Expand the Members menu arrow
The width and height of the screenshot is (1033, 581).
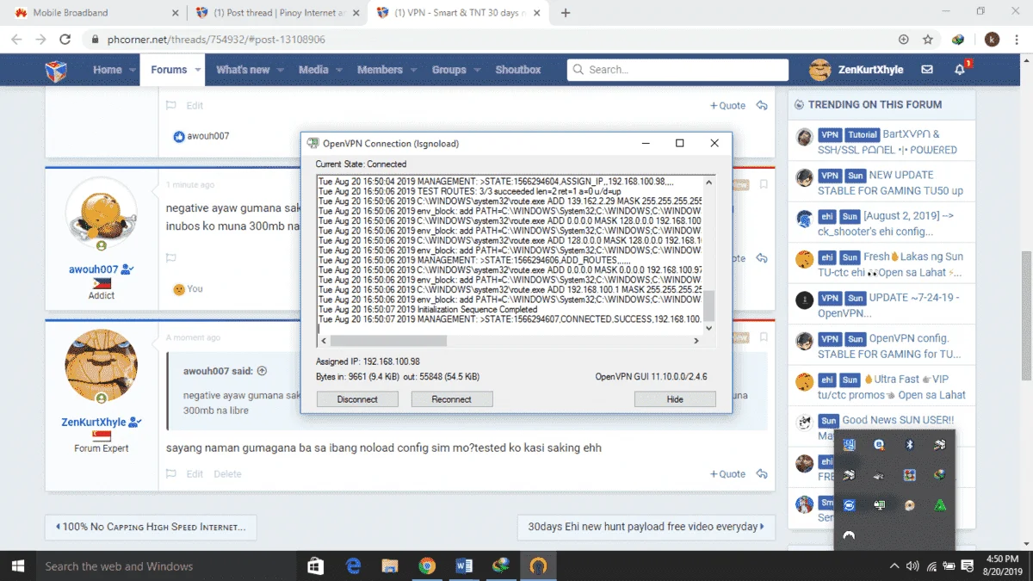coord(414,70)
